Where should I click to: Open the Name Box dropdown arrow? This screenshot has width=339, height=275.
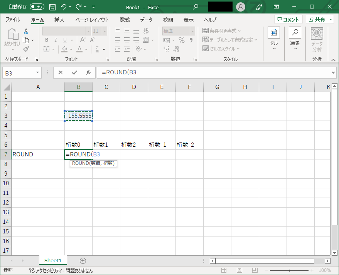[x=37, y=72]
